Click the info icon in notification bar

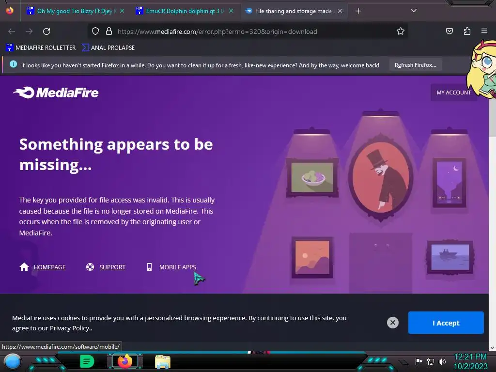pos(13,64)
